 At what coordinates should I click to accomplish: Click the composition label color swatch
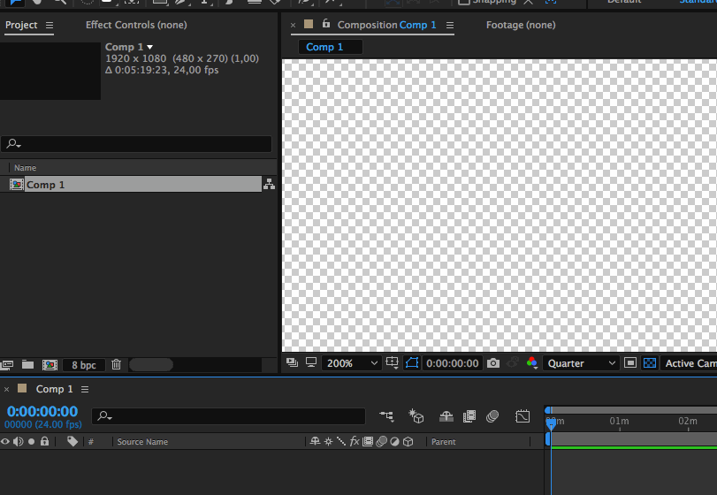(x=308, y=25)
